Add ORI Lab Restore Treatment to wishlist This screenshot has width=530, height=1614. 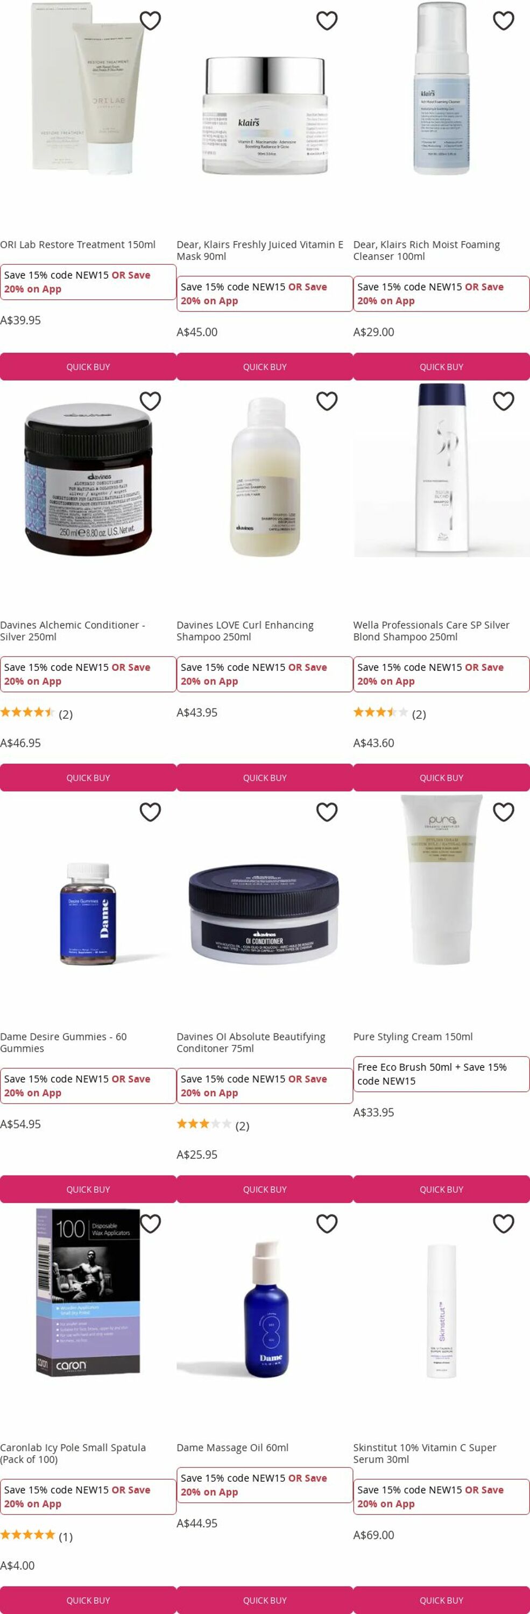click(x=150, y=20)
